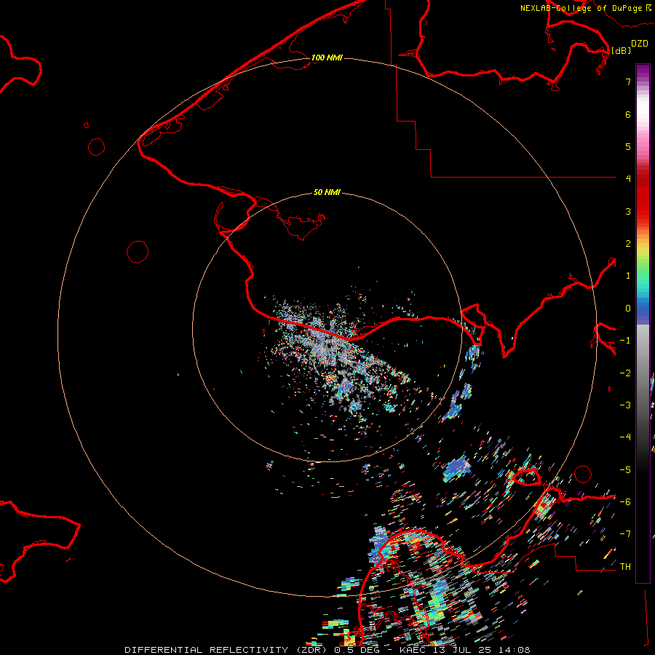Select the positive "2" scale value
The width and height of the screenshot is (655, 655).
coord(628,244)
